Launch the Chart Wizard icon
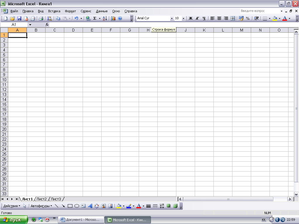Image resolution: width=299 pixels, height=224 pixels. [113, 18]
